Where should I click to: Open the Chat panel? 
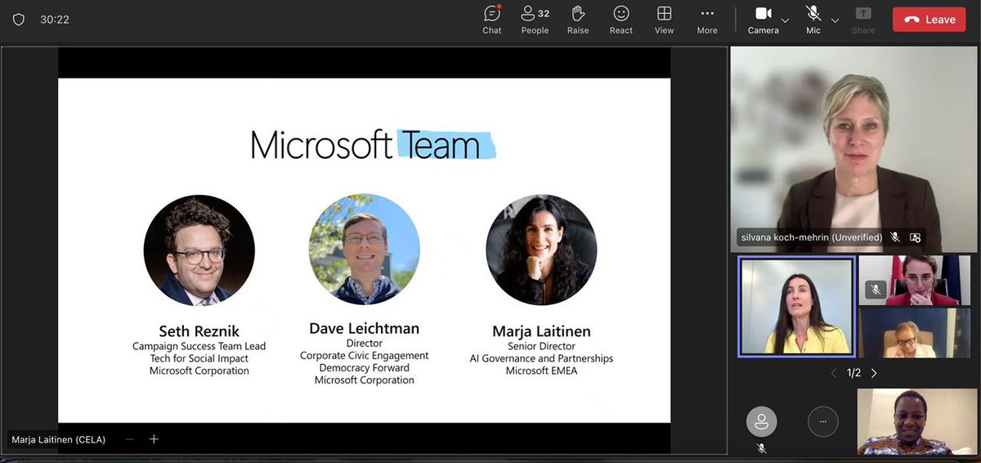click(492, 20)
